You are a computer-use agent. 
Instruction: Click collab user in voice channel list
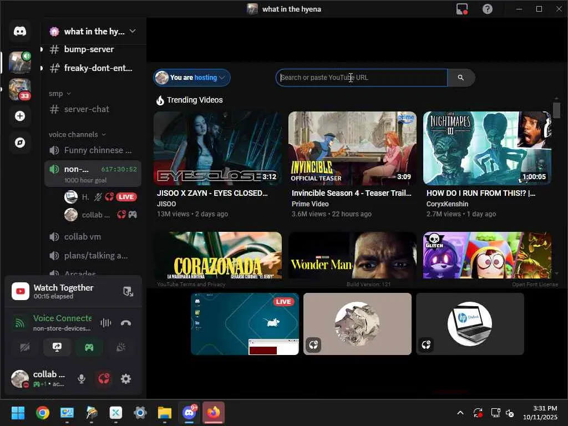[102, 215]
